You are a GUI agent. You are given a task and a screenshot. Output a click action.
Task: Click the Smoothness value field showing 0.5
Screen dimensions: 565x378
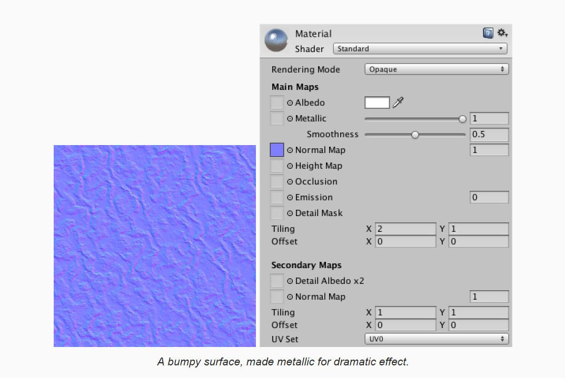[489, 134]
